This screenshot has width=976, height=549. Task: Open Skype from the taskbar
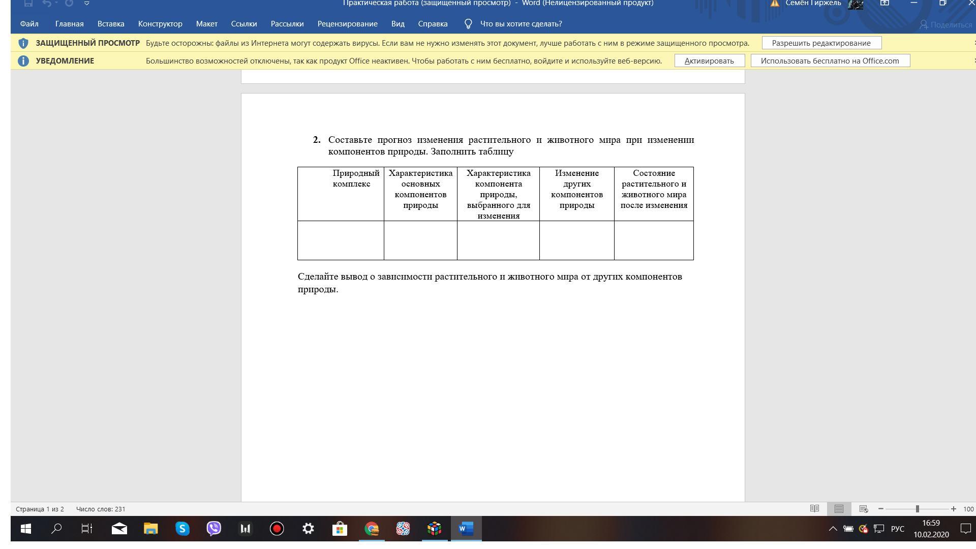[182, 529]
